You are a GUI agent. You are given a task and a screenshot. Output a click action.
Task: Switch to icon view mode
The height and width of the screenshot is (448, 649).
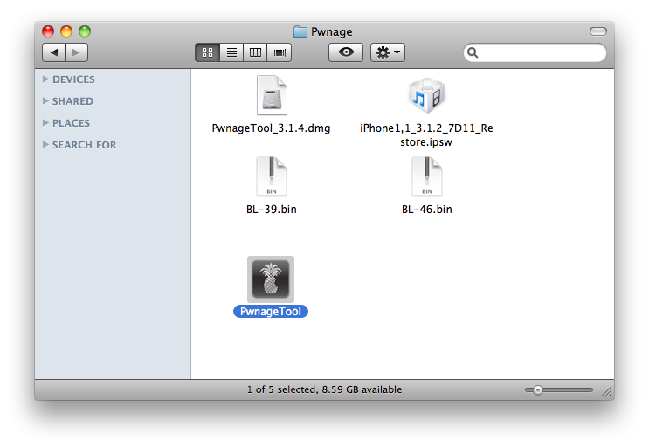(x=207, y=52)
